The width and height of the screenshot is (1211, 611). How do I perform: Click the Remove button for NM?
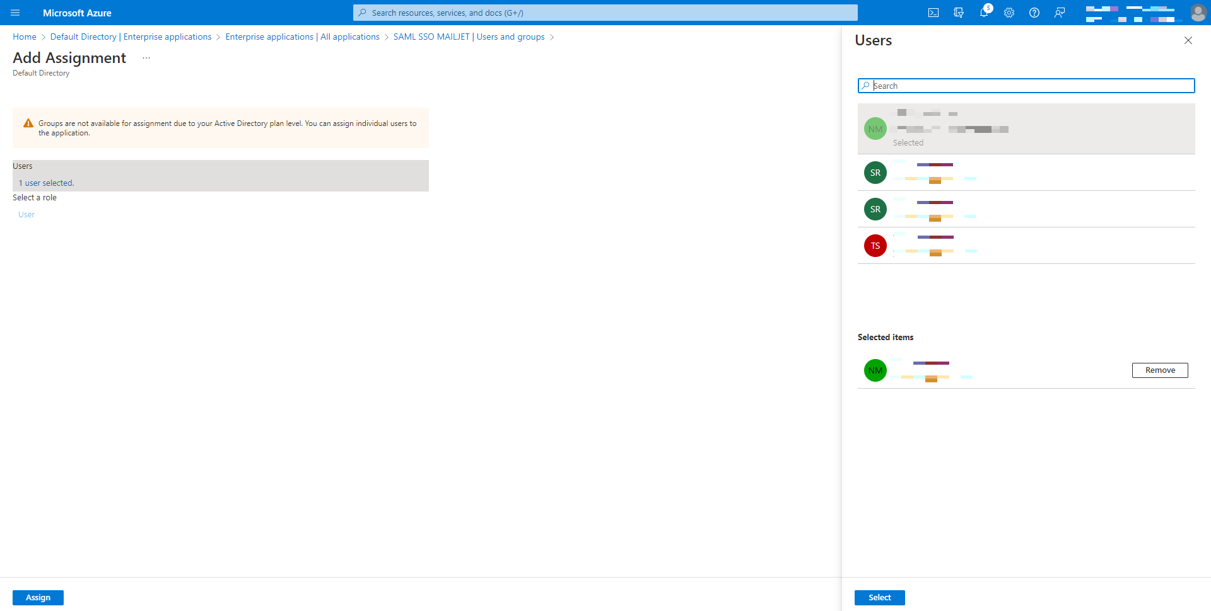[1160, 370]
